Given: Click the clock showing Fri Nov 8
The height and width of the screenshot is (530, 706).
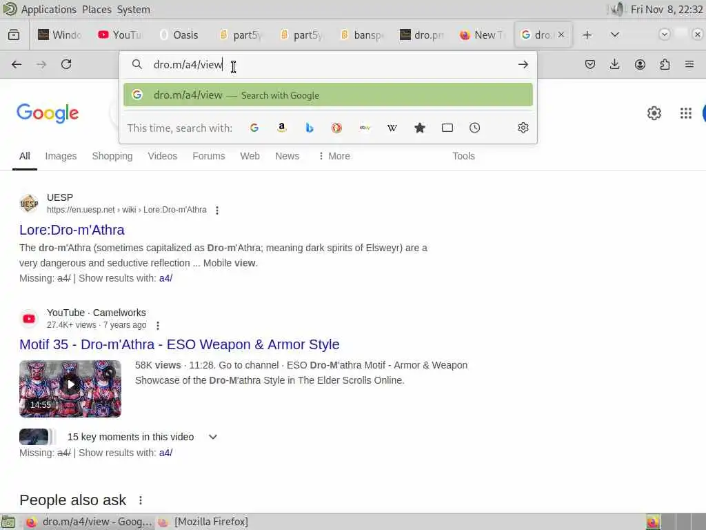Looking at the screenshot, I should (x=667, y=10).
